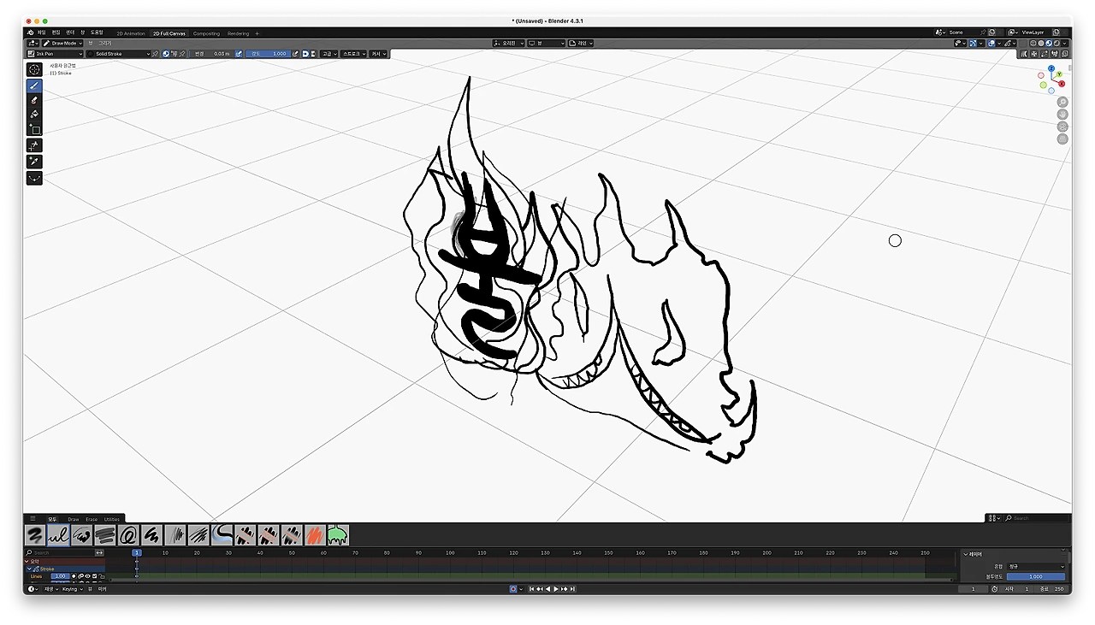The width and height of the screenshot is (1095, 625).
Task: Select the Eyedropper tool
Action: coord(35,162)
